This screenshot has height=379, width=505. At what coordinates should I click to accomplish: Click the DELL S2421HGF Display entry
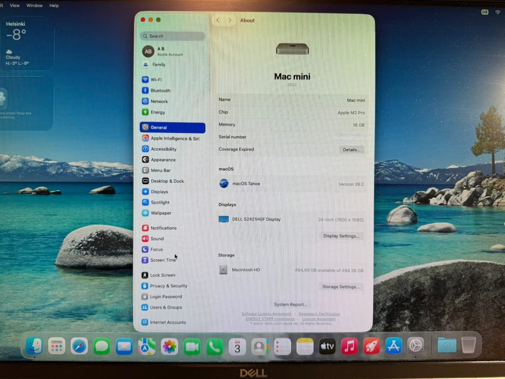pyautogui.click(x=292, y=220)
